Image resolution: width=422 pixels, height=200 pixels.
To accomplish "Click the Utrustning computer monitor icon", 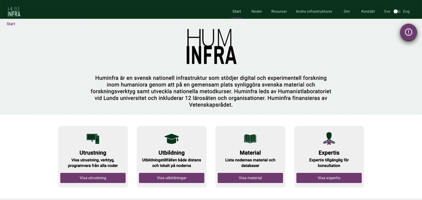I will tap(93, 139).
